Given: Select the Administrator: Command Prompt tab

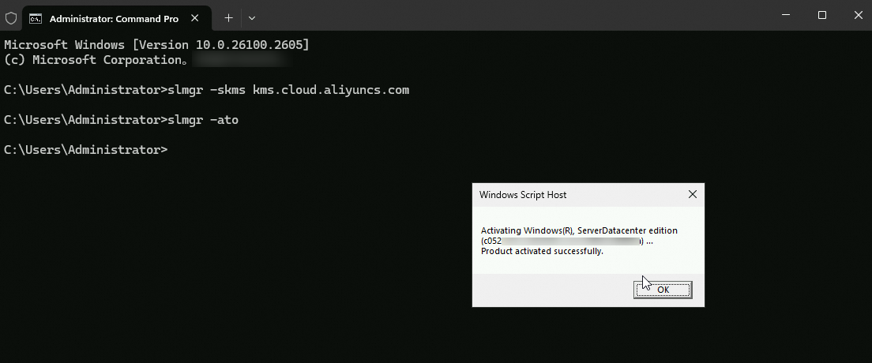Looking at the screenshot, I should pyautogui.click(x=117, y=18).
